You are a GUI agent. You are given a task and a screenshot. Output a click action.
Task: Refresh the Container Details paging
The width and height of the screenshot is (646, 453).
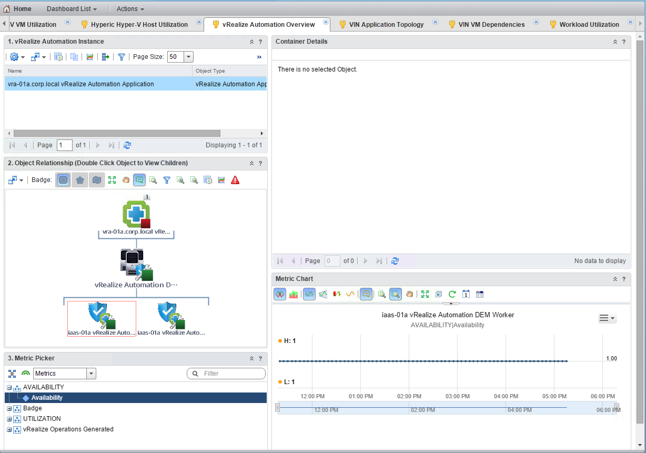[395, 260]
